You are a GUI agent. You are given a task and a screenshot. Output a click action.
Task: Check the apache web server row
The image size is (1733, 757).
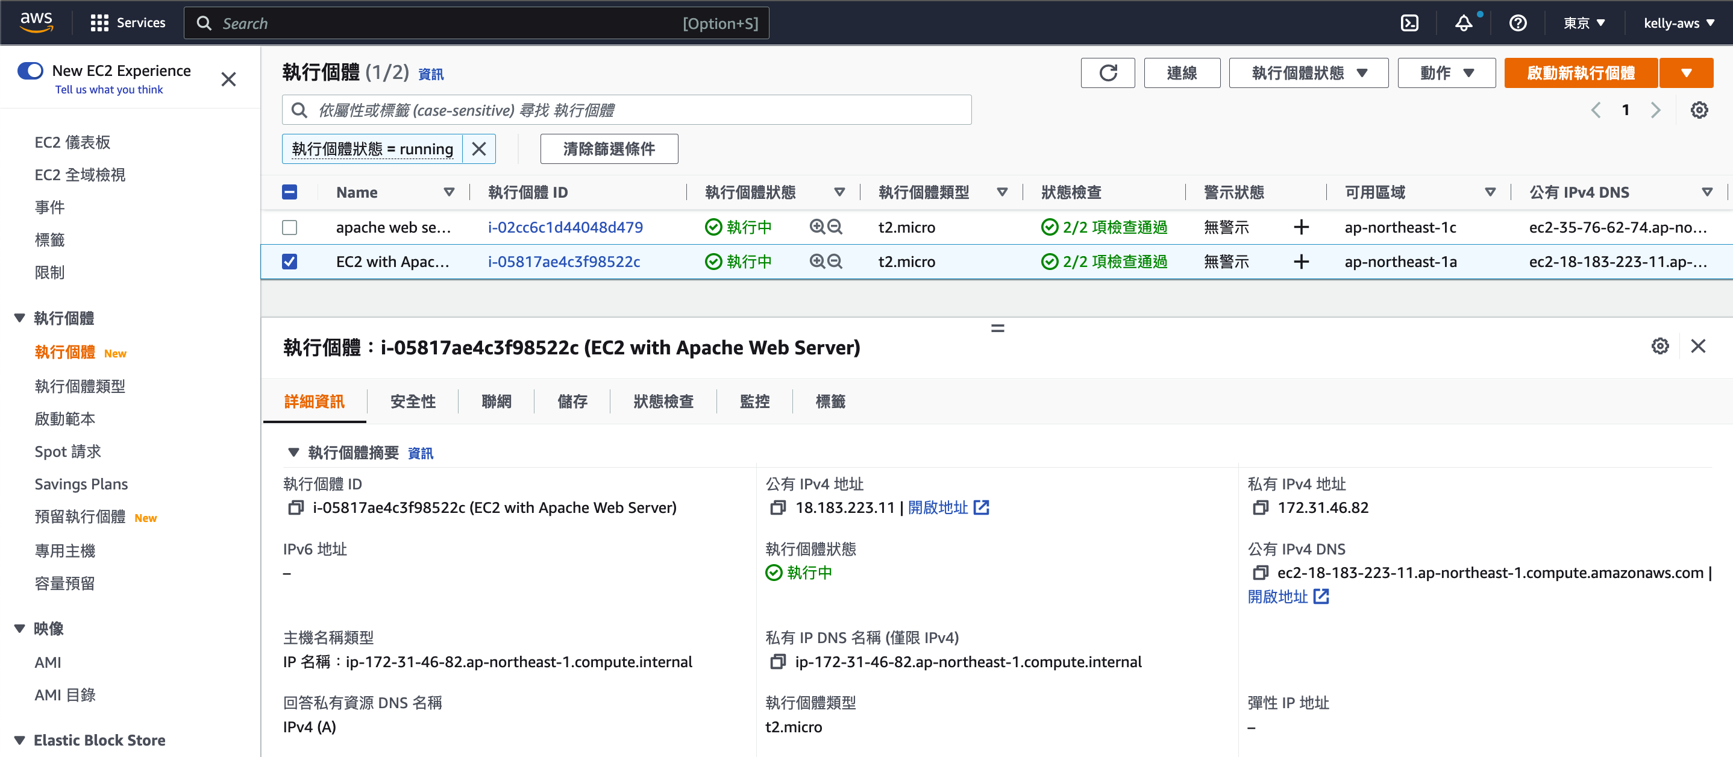[289, 227]
